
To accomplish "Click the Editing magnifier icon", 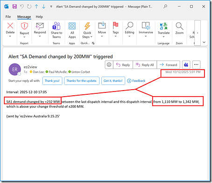I will point(129,26).
